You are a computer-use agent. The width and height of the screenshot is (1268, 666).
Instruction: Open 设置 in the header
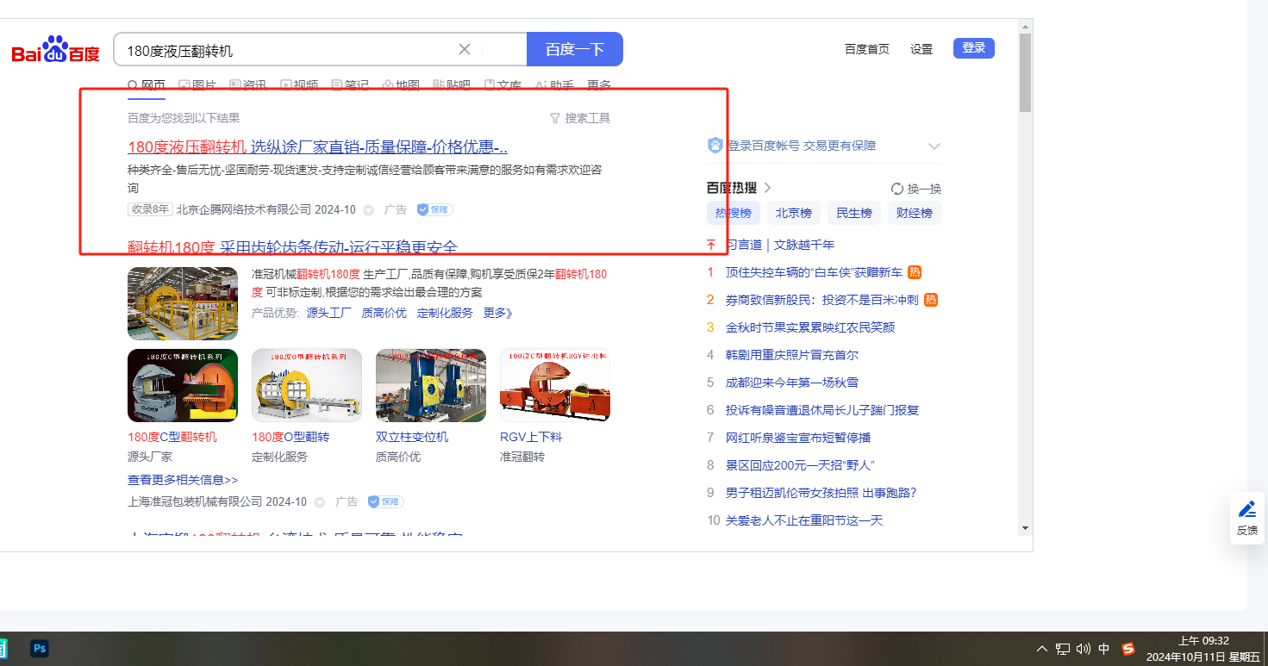[x=921, y=49]
